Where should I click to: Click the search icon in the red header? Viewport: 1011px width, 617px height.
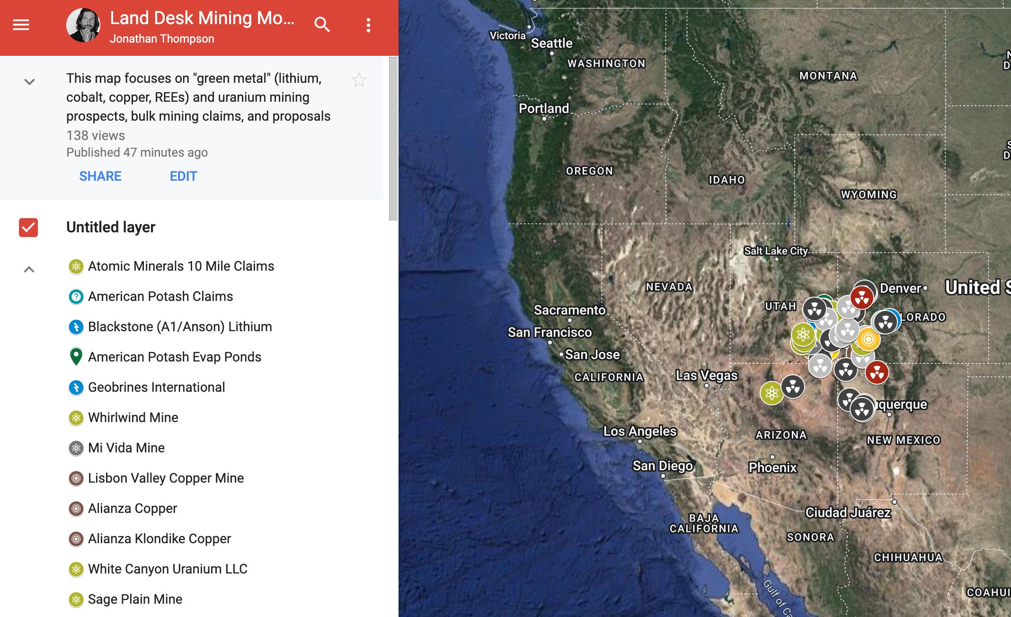point(323,25)
